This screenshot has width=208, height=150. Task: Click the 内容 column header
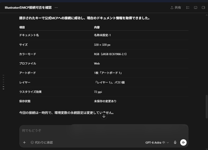[x=97, y=27]
